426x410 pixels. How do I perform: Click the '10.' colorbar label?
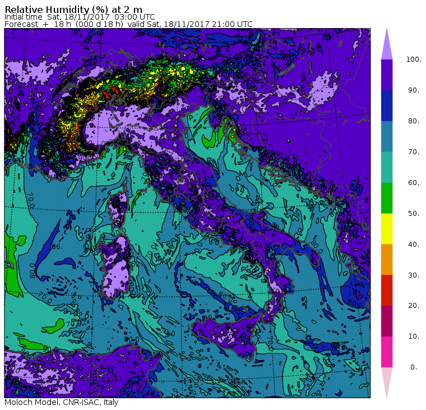click(x=414, y=337)
